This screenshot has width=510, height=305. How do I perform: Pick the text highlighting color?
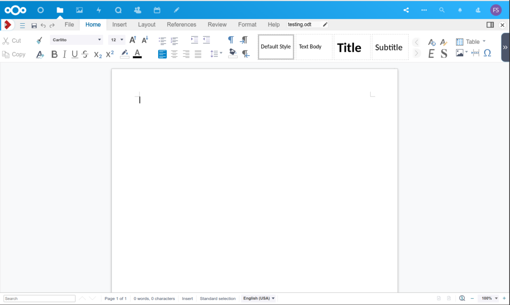[x=125, y=54]
